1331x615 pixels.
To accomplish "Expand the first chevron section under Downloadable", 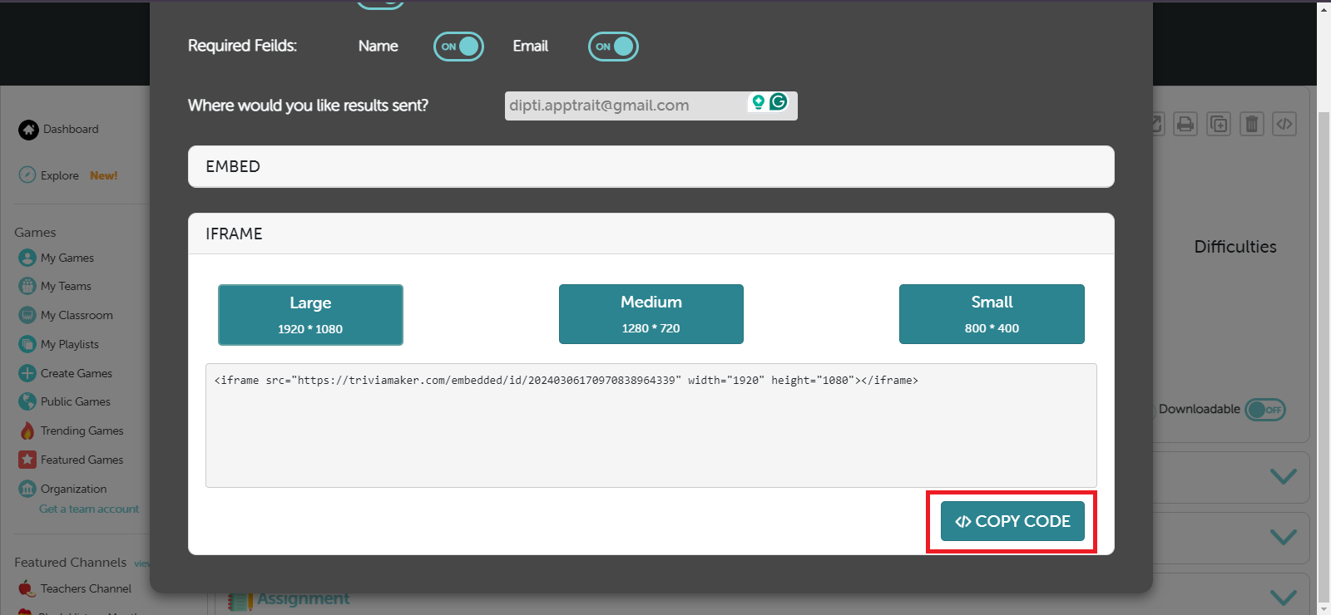I will point(1284,476).
